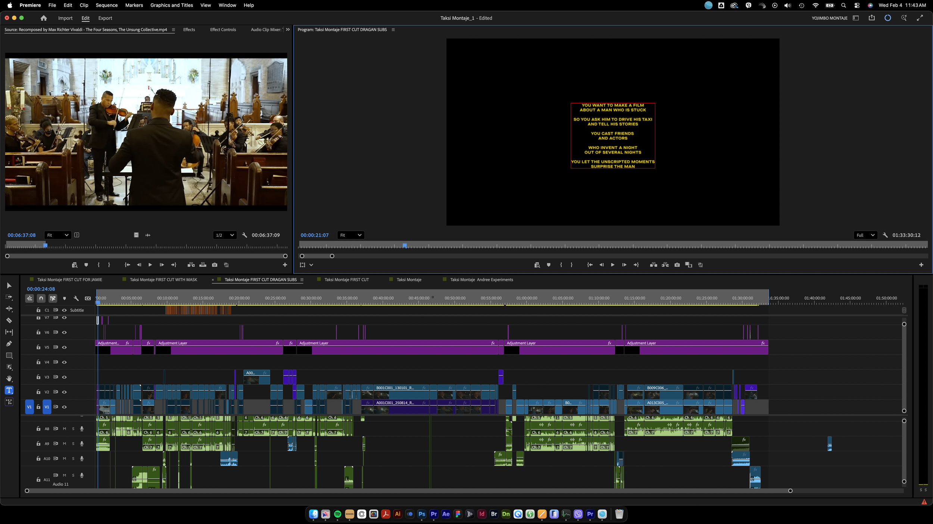Click Export Frame camera in Program monitor
Image resolution: width=933 pixels, height=524 pixels.
click(x=677, y=265)
